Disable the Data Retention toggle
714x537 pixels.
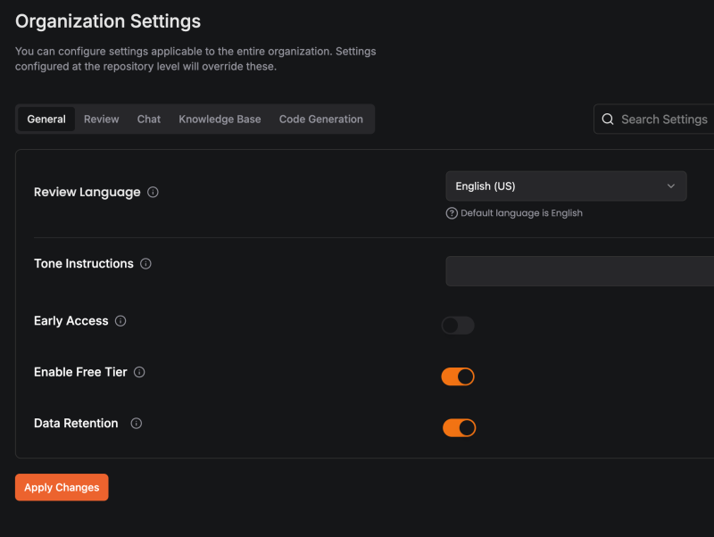pos(459,428)
